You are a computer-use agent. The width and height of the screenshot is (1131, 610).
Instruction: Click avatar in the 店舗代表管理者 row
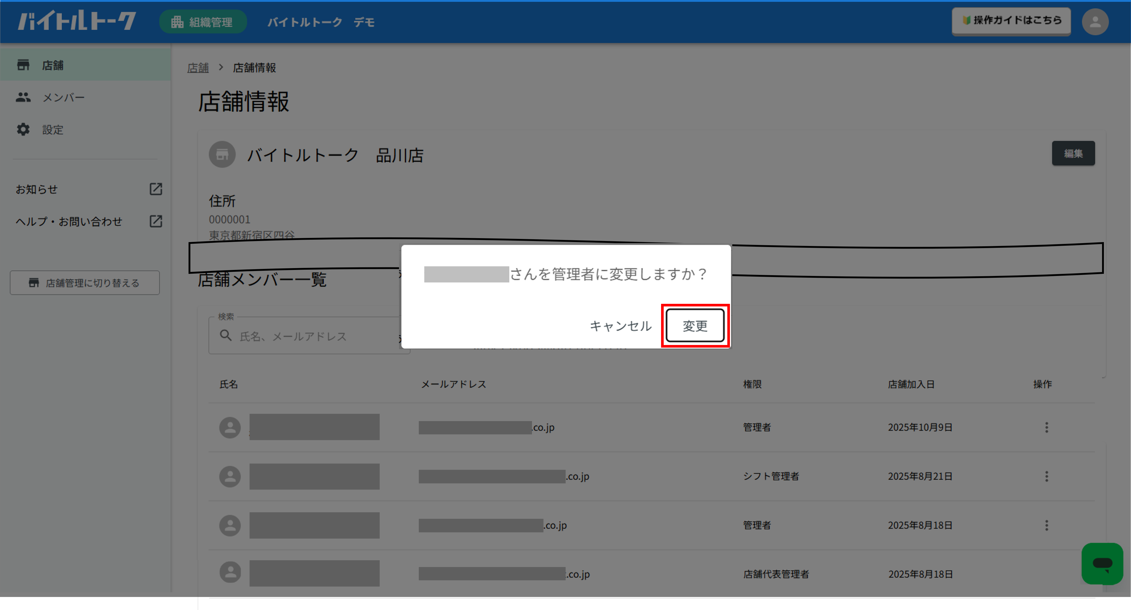(x=230, y=572)
